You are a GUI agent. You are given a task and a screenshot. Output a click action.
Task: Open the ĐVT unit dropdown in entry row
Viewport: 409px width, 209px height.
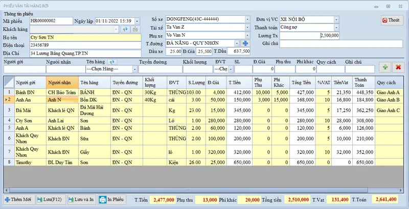click(231, 69)
